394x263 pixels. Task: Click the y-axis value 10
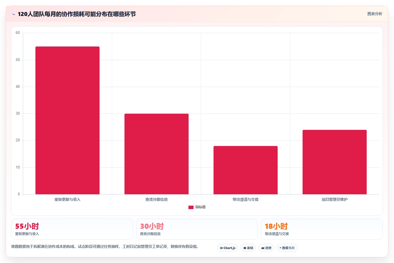coord(18,167)
